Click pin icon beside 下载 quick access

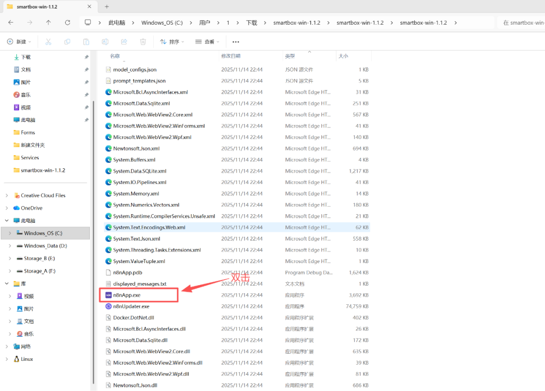point(87,57)
